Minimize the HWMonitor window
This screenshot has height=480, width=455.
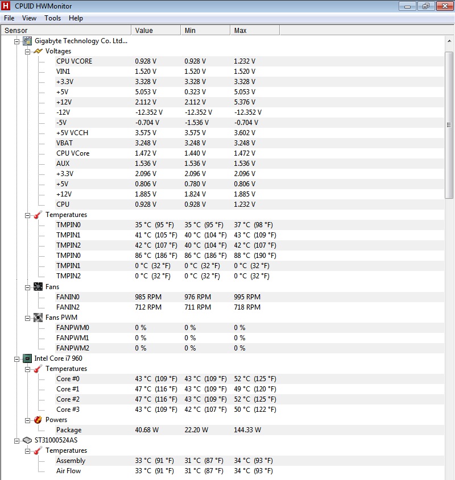(x=407, y=6)
